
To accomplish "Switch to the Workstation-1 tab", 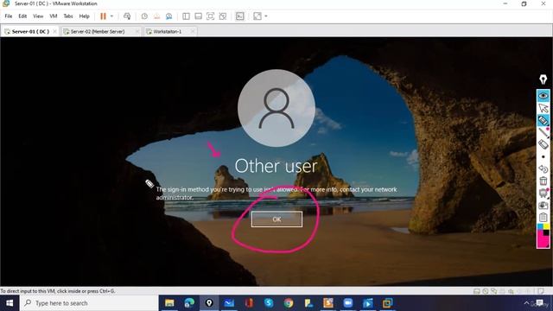I will click(x=167, y=31).
